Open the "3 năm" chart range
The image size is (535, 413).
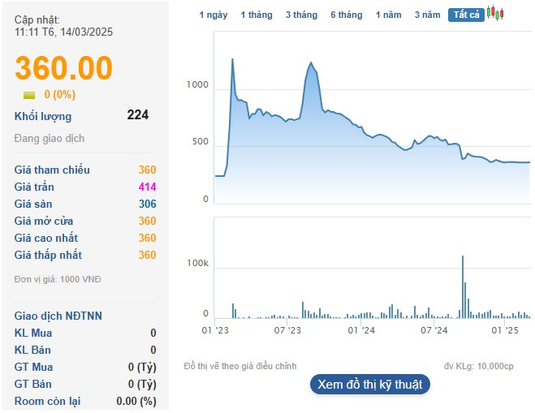(x=427, y=15)
